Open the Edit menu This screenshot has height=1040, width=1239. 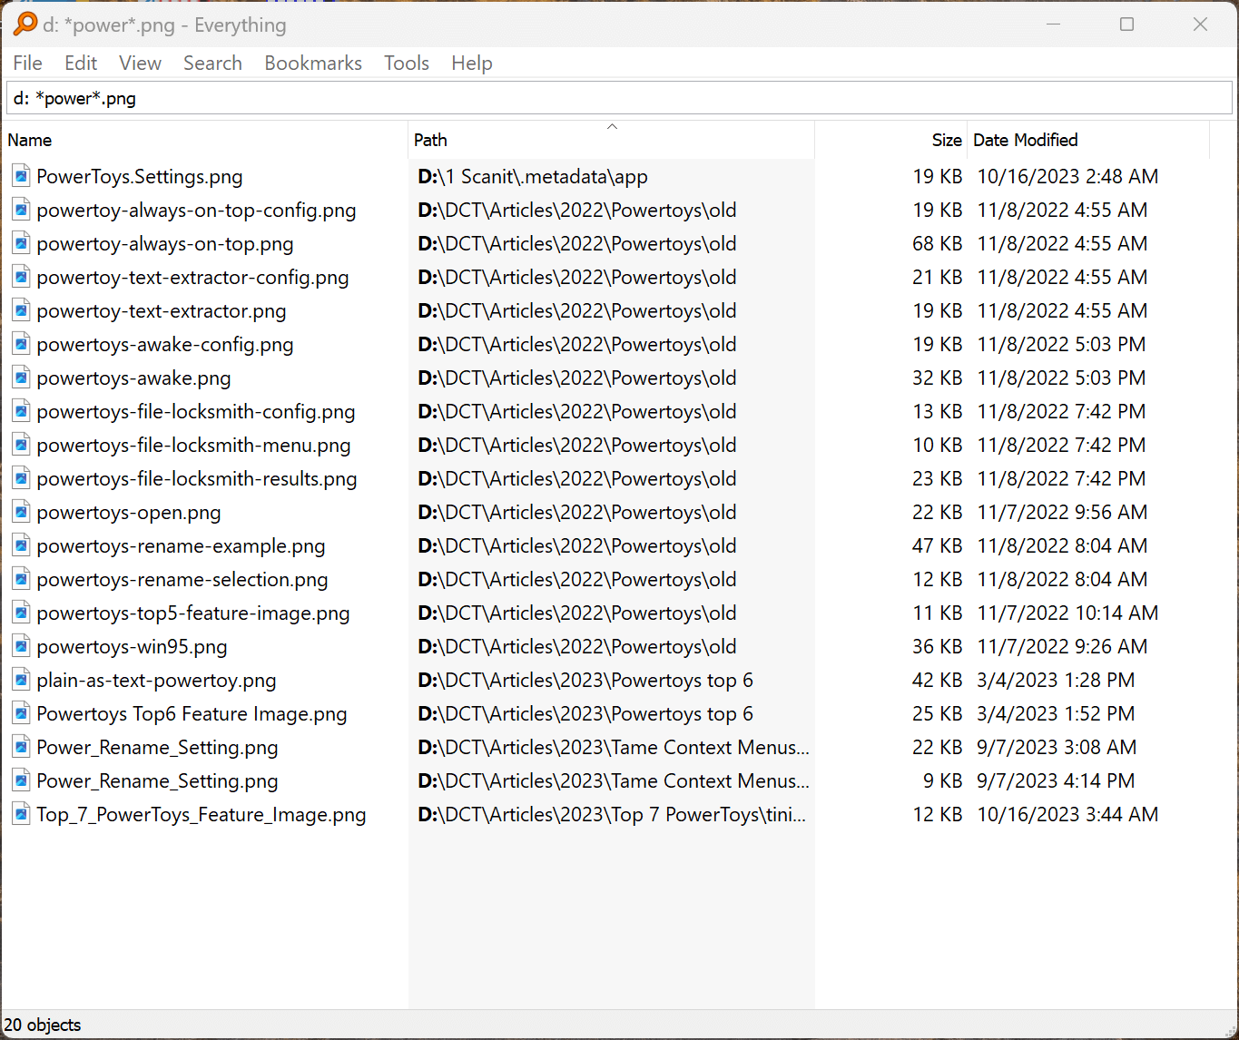(x=81, y=63)
